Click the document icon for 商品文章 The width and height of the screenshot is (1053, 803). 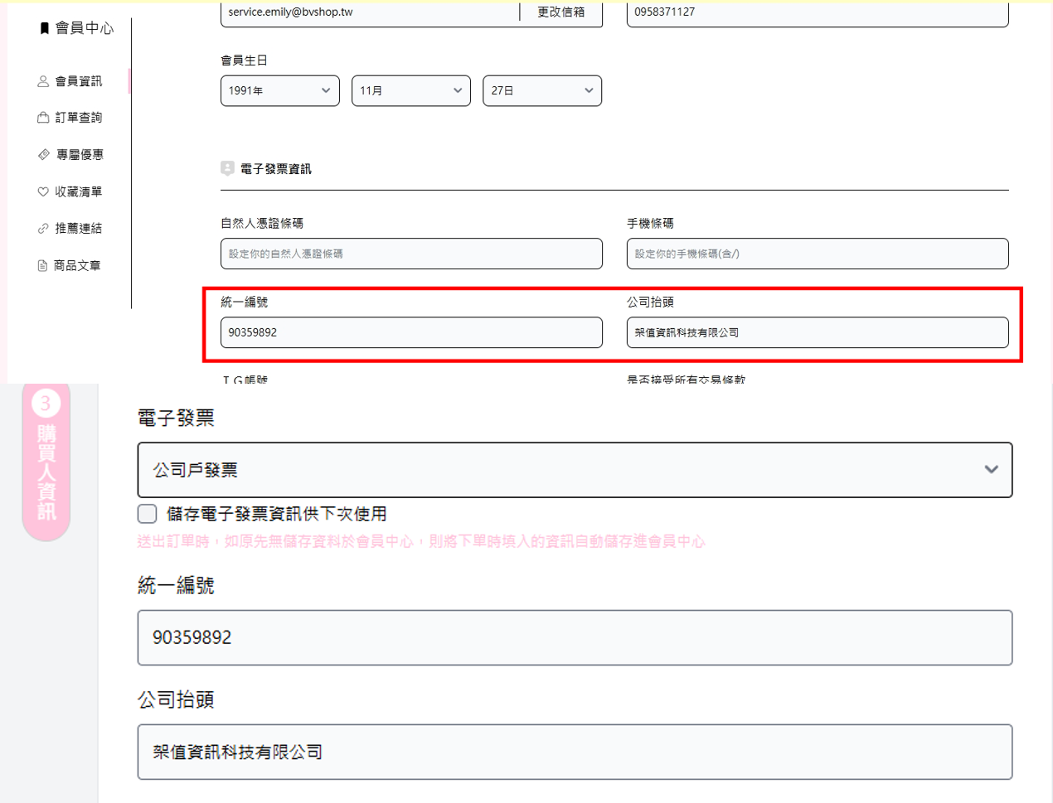click(x=42, y=265)
